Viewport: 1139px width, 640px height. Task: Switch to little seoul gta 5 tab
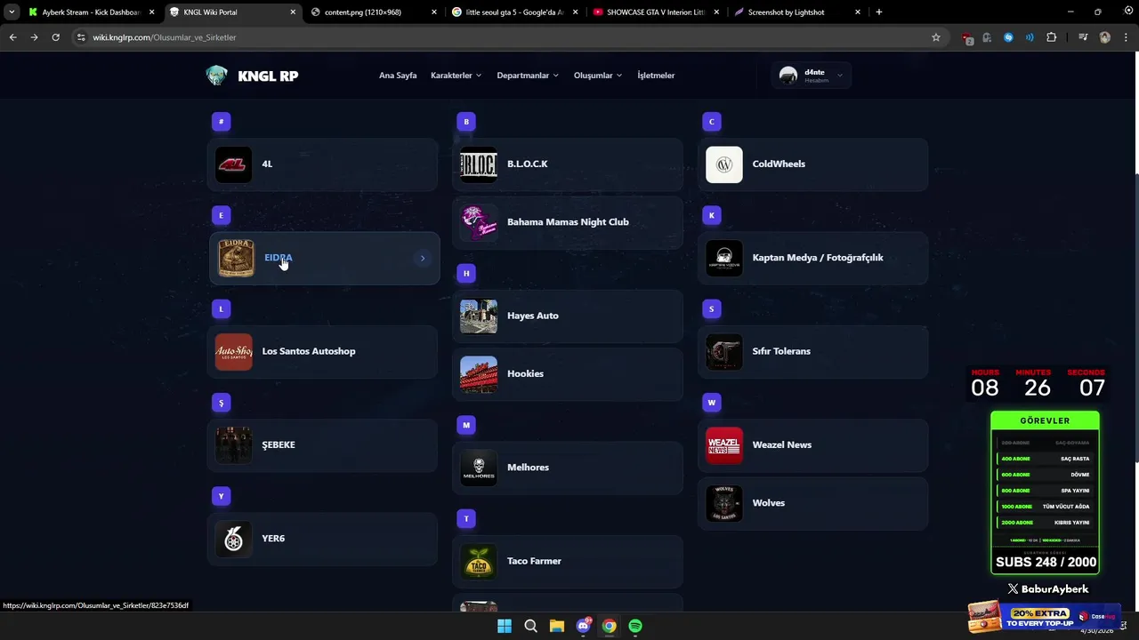coord(514,12)
